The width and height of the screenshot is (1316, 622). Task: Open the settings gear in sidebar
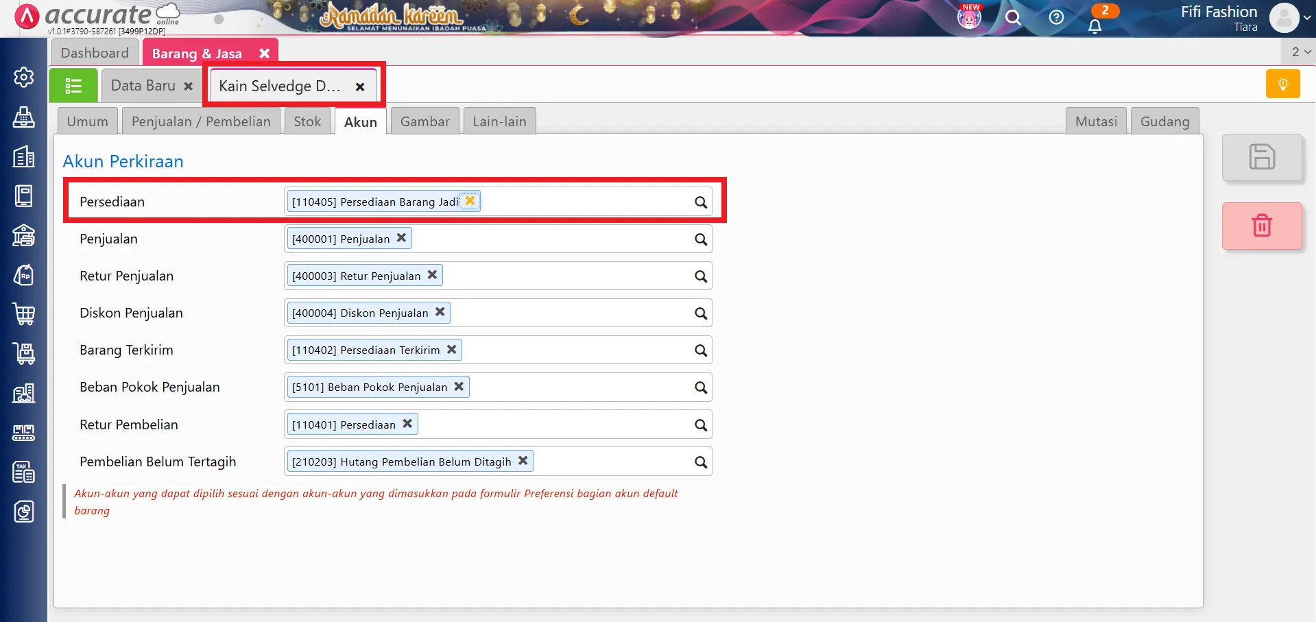24,77
